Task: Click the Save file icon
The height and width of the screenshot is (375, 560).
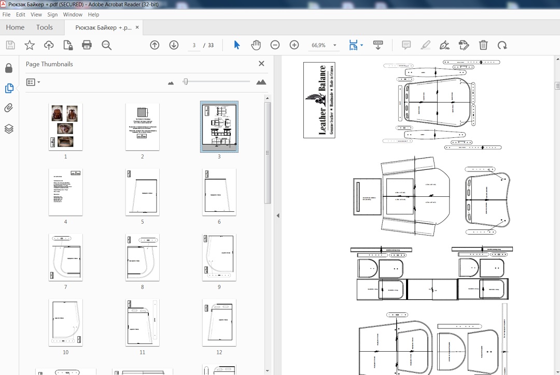Action: coord(10,45)
